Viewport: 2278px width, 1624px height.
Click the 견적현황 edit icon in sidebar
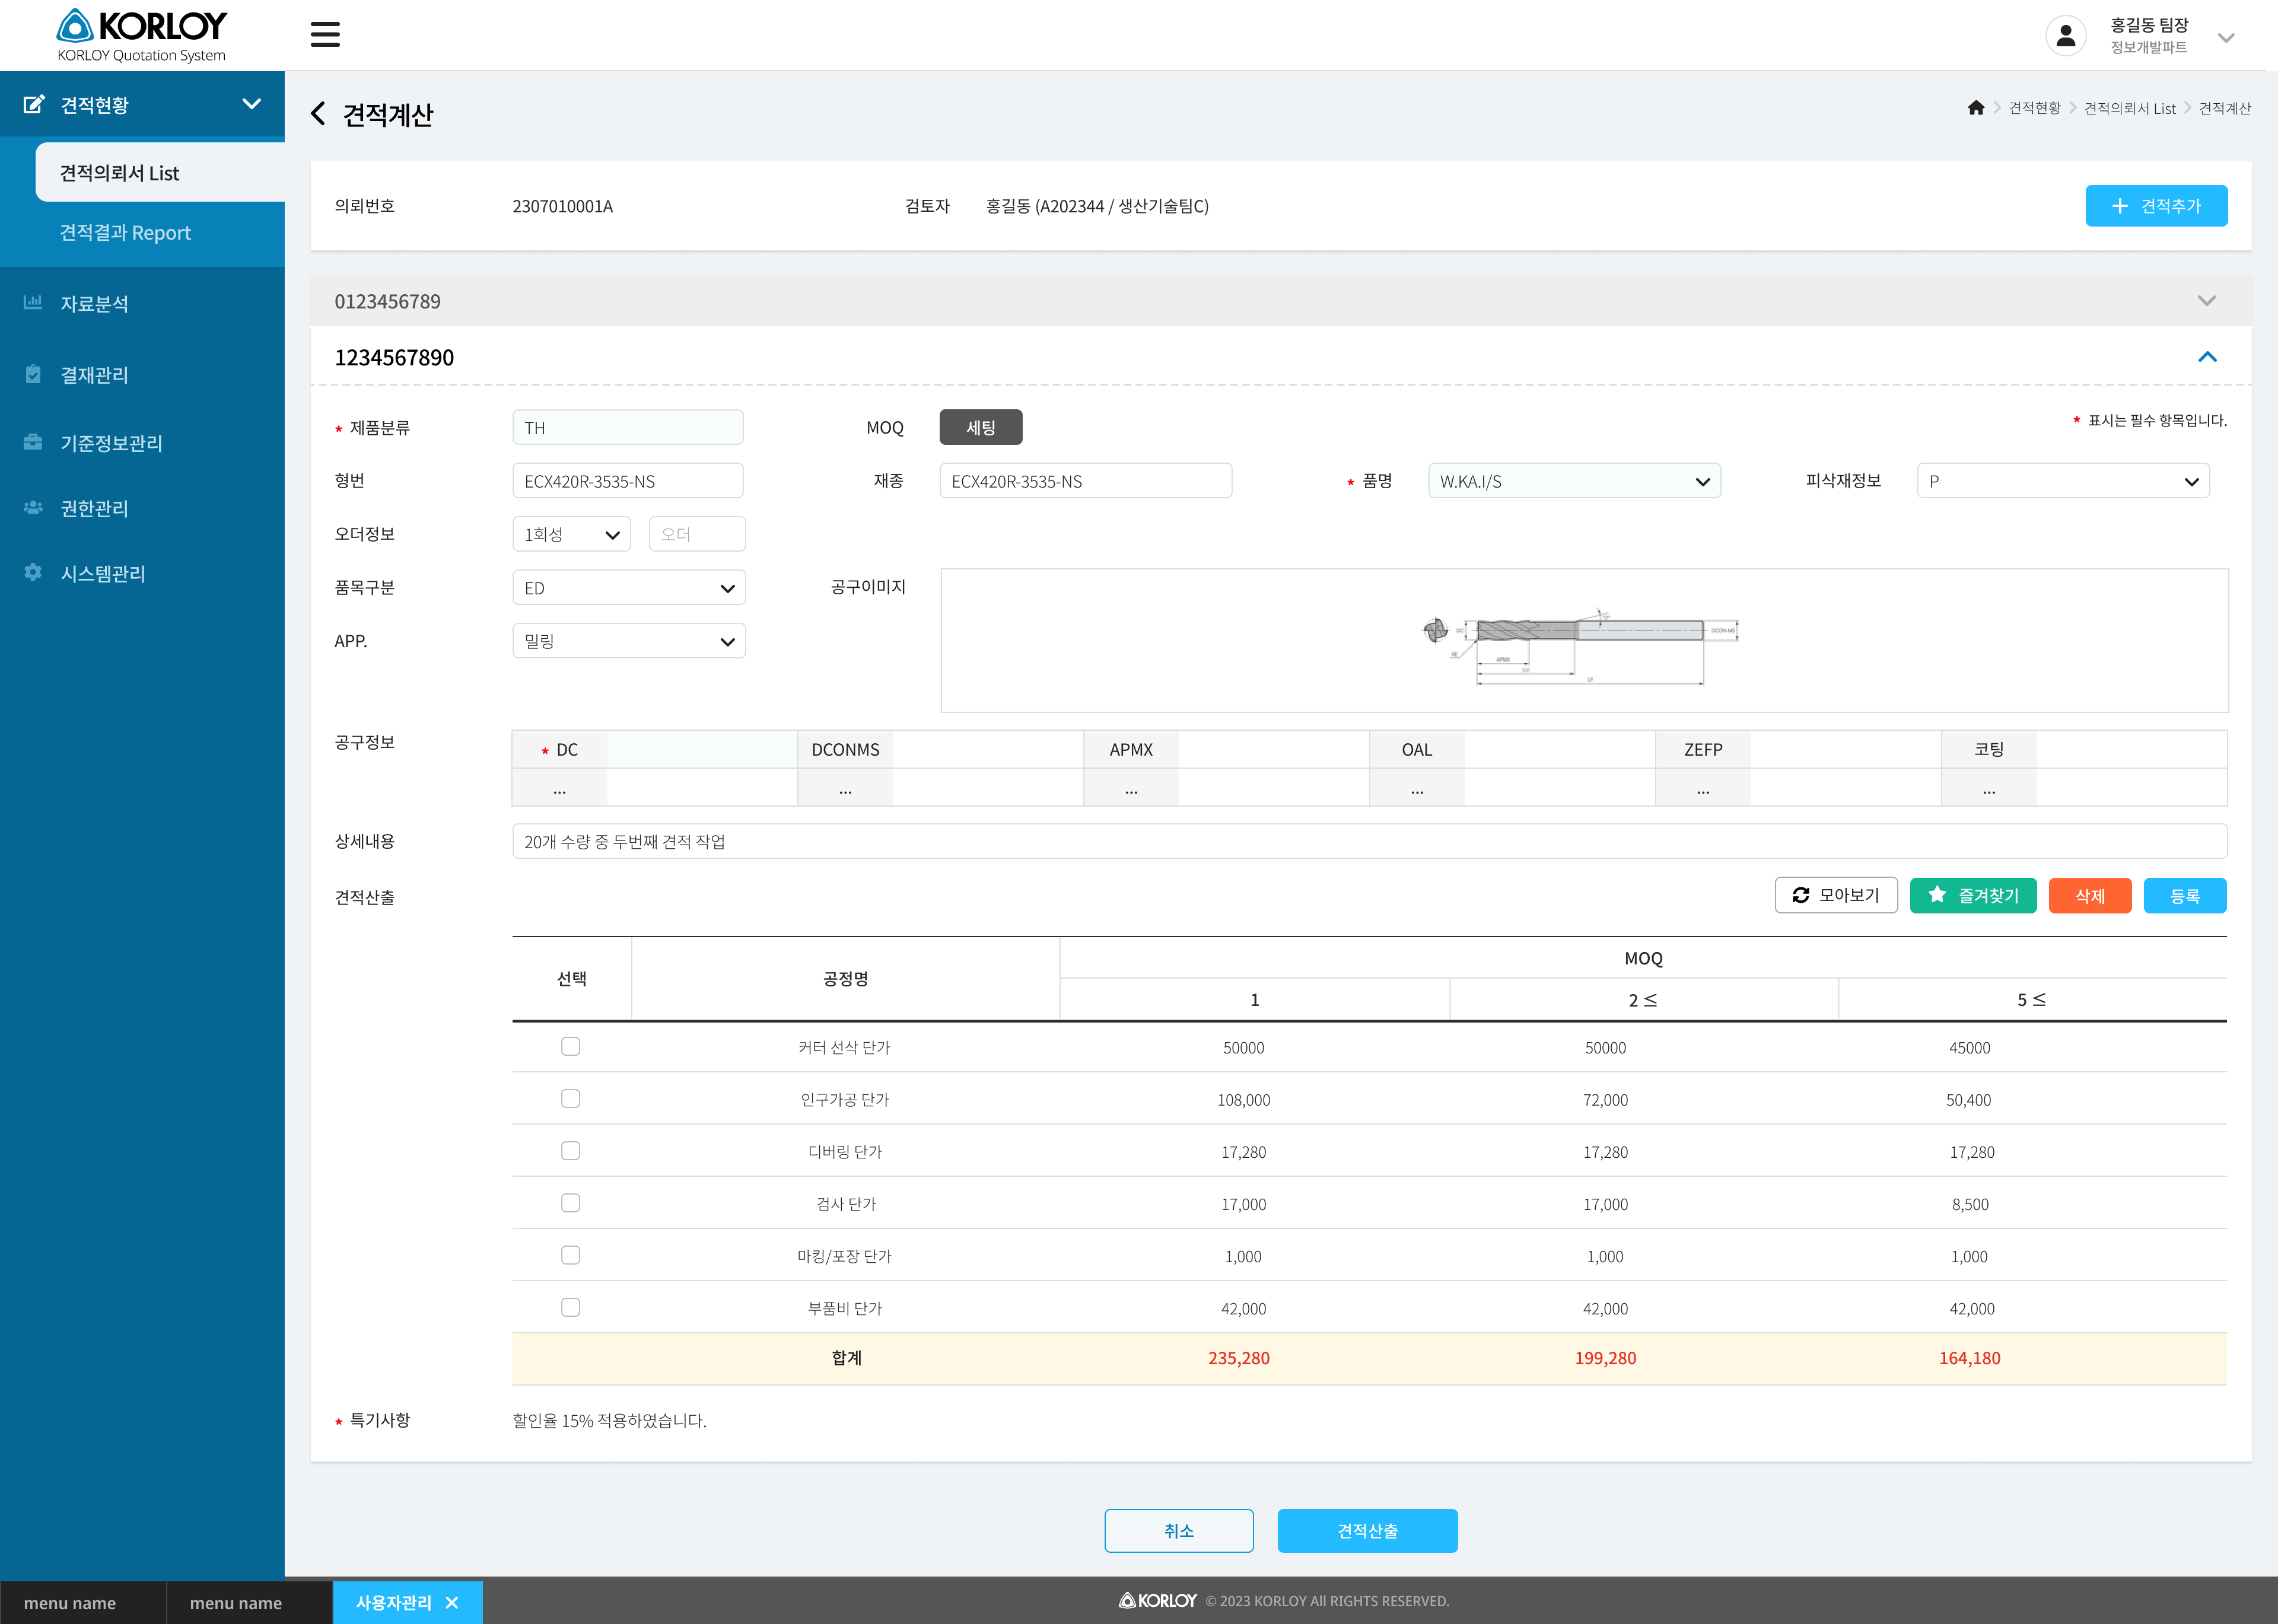tap(34, 104)
